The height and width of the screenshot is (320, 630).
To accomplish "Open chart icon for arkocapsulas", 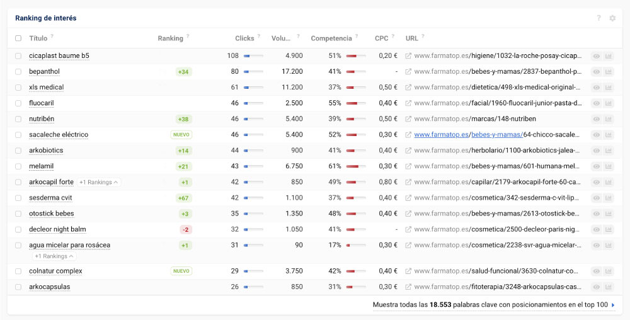I will pyautogui.click(x=609, y=287).
